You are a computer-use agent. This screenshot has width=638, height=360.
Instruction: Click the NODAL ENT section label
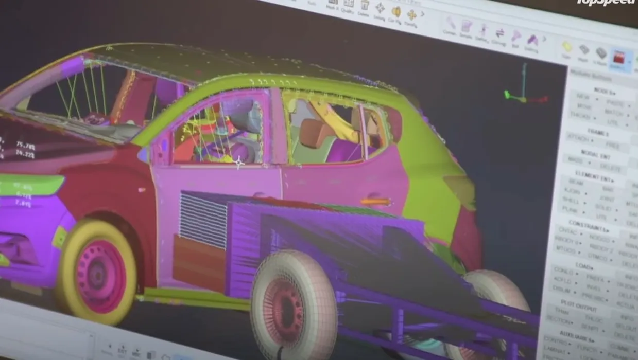coord(597,154)
